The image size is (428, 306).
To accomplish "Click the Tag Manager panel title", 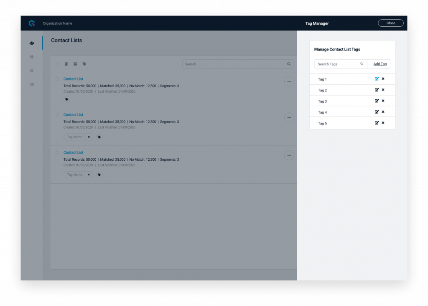I will point(317,23).
